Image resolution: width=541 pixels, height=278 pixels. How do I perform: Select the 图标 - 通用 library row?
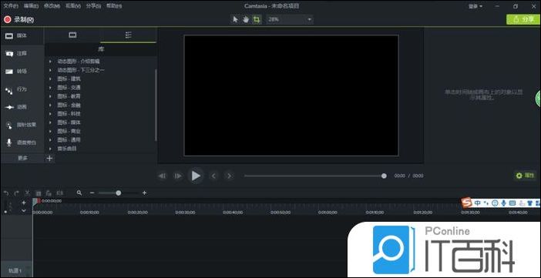(99, 140)
